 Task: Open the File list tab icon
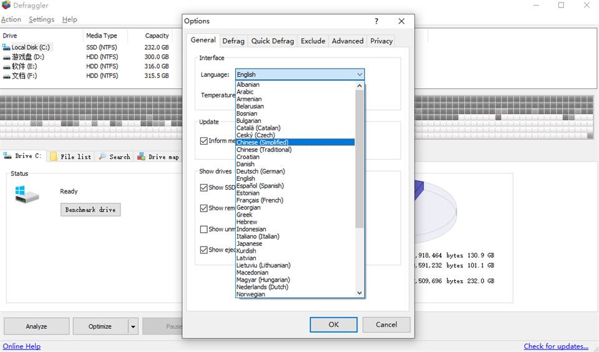click(54, 157)
